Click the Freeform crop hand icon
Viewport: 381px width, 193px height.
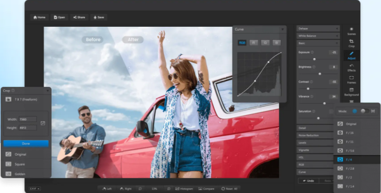point(8,99)
